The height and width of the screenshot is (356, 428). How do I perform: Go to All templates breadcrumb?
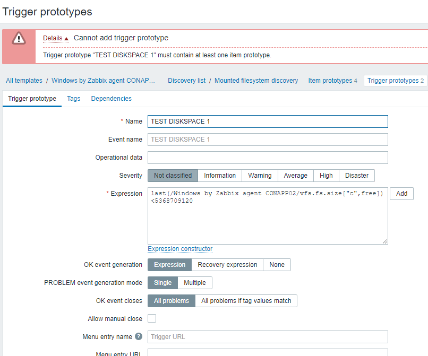coord(24,81)
